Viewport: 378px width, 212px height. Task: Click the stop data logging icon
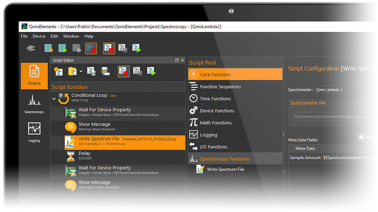[91, 48]
